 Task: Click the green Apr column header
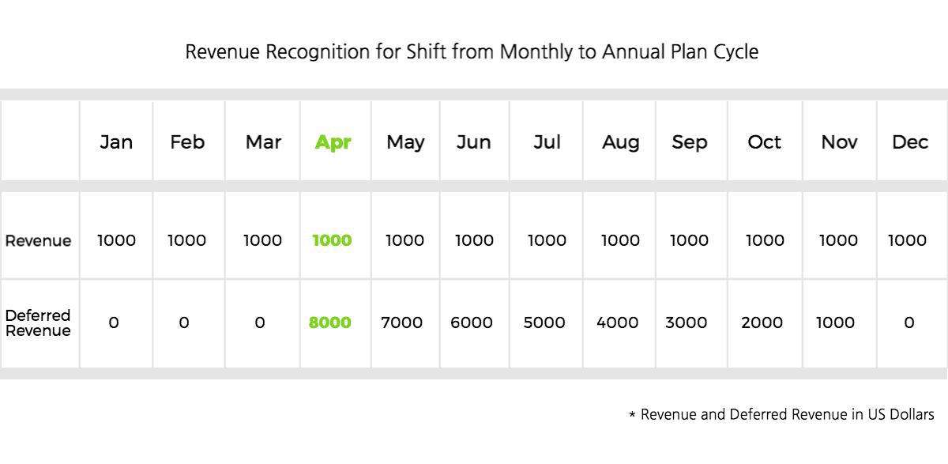click(x=333, y=142)
